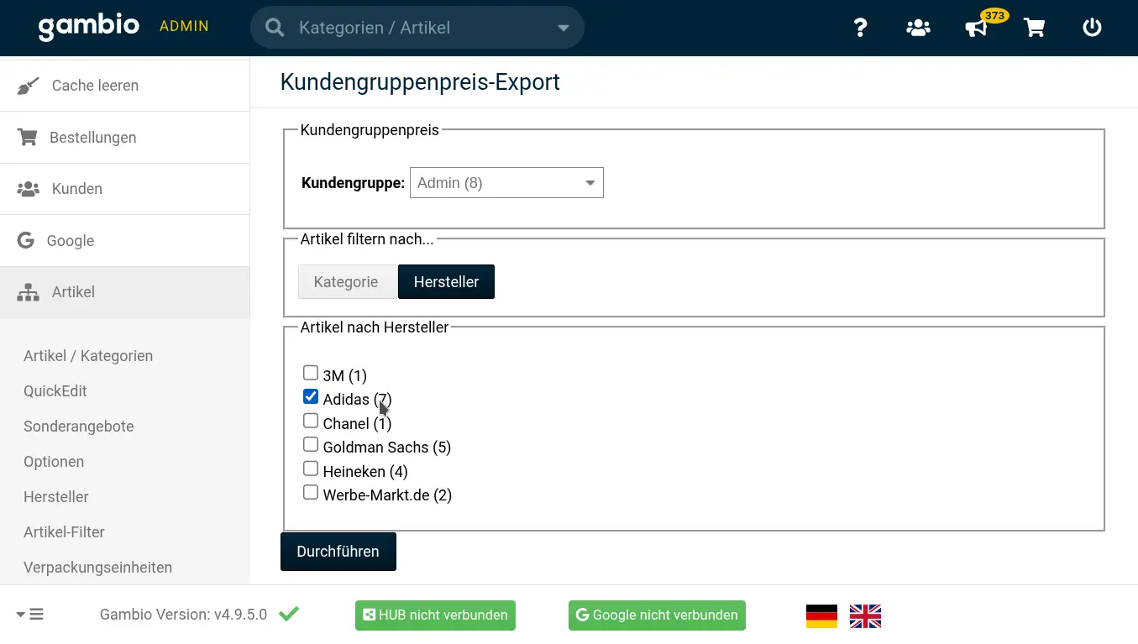Image resolution: width=1138 pixels, height=644 pixels.
Task: Open Optionen submenu link
Action: click(x=54, y=462)
